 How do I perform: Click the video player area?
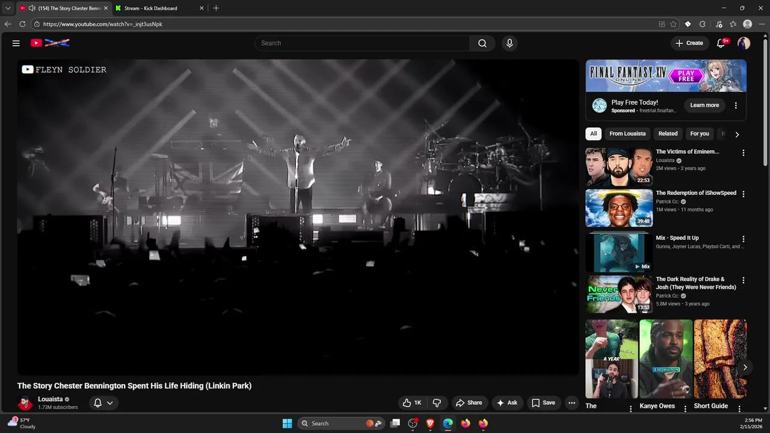tap(298, 216)
